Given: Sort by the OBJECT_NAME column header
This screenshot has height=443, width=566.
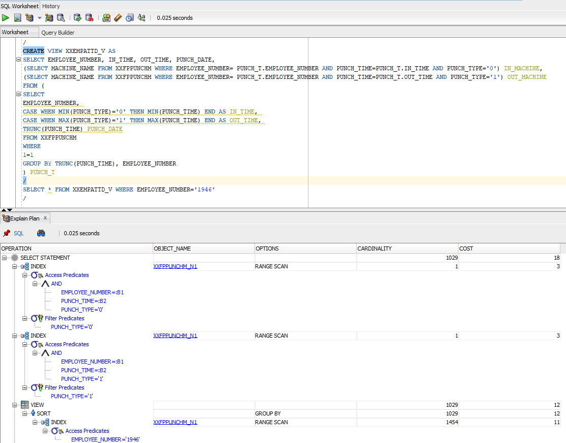Looking at the screenshot, I should (204, 248).
